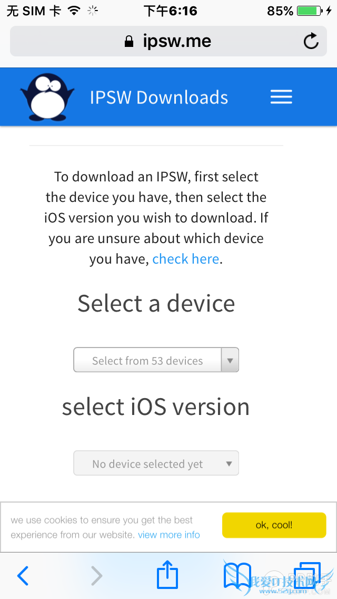Open Safari bookmarks icon
337x599 pixels.
point(237,575)
